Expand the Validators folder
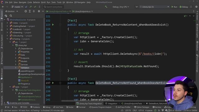The width and height of the screenshot is (199, 112). (16, 68)
